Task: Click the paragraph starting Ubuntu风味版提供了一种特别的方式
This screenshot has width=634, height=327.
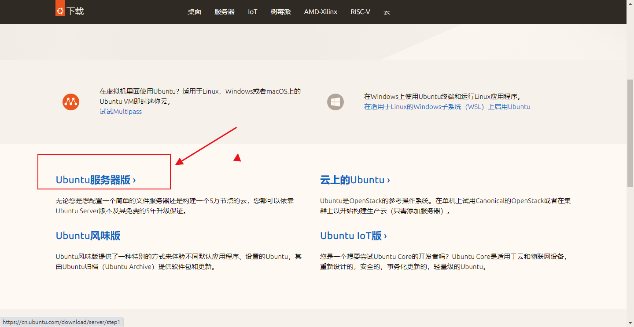Action: 179,262
